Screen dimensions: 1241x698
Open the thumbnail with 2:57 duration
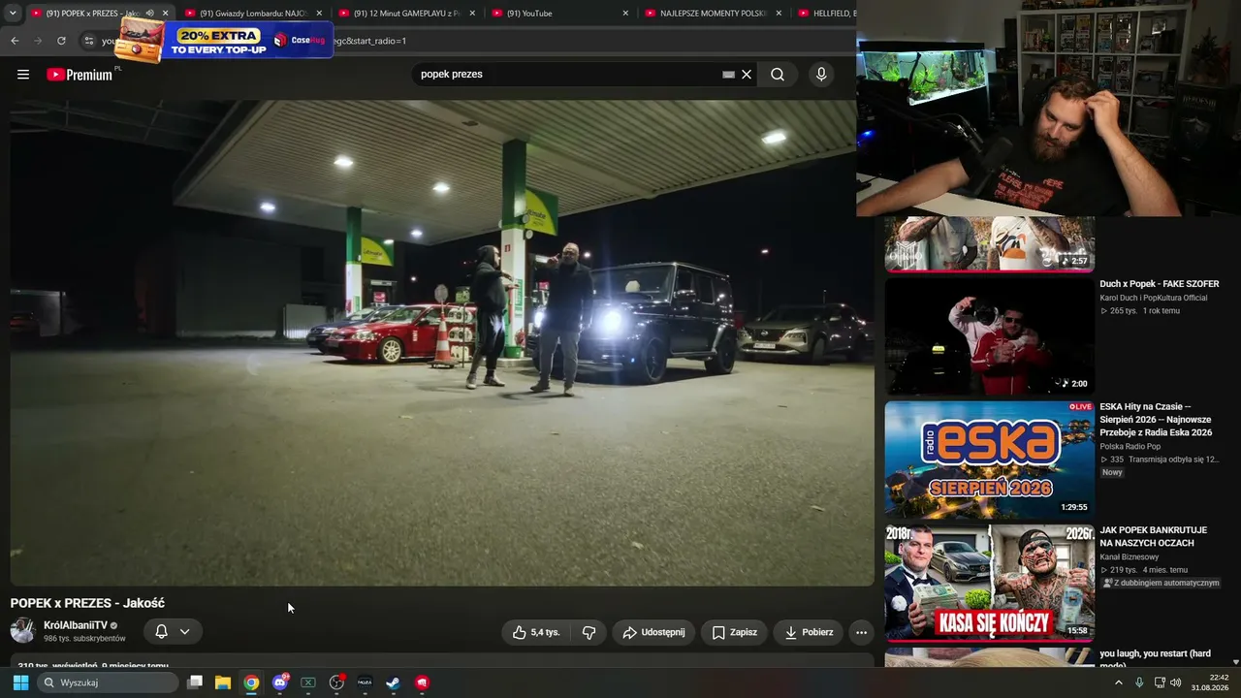pos(989,243)
